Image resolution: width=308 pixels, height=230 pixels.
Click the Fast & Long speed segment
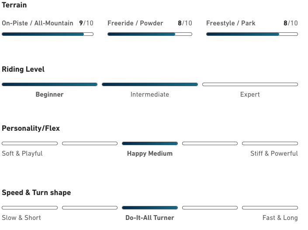click(270, 208)
